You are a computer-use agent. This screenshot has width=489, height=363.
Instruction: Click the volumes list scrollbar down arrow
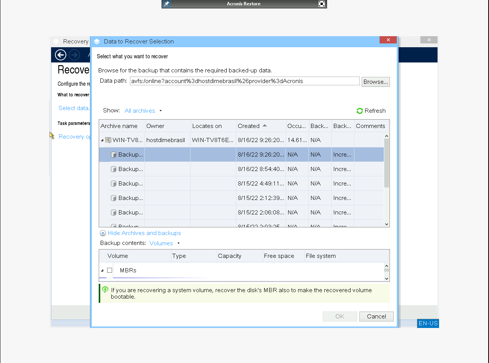pyautogui.click(x=386, y=278)
